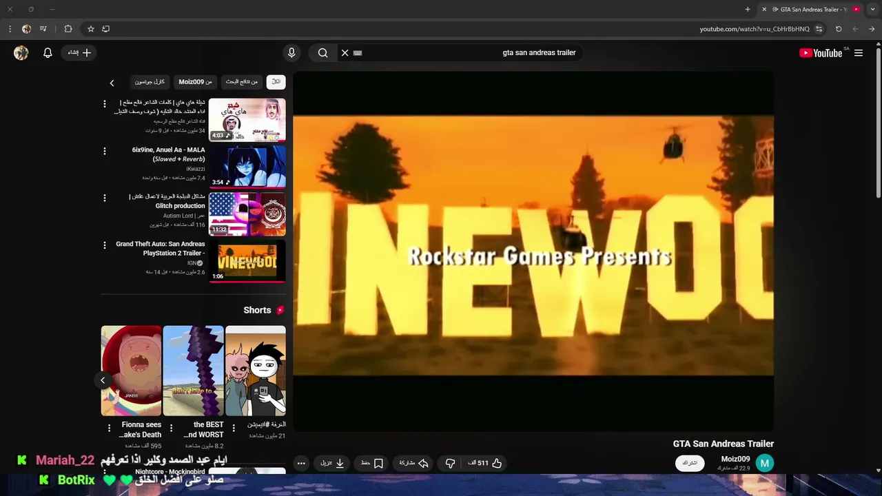Open options for the 21M-views Arabic short
This screenshot has width=882, height=496.
233,428
